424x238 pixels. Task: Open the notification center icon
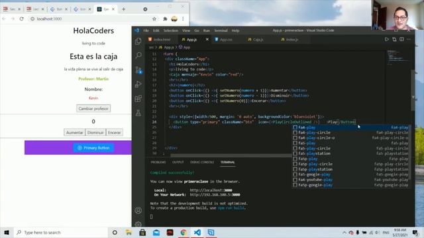(415, 232)
